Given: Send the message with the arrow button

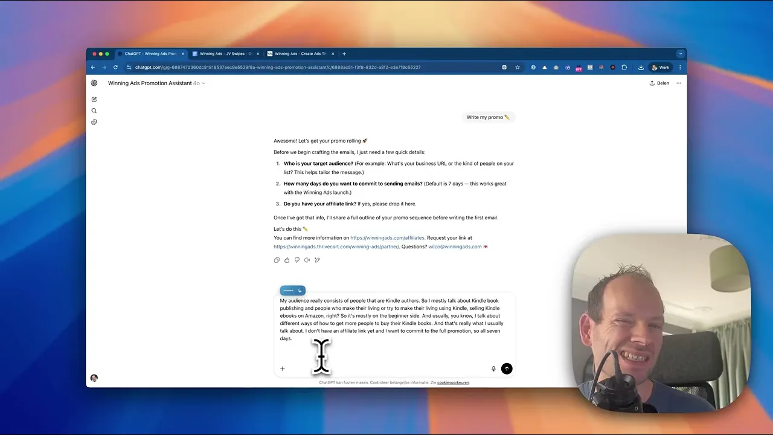Looking at the screenshot, I should [507, 369].
